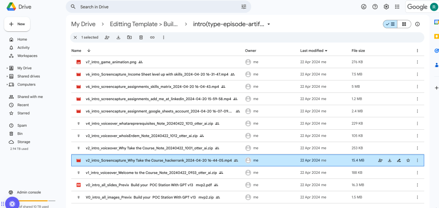This screenshot has width=439, height=208.
Task: Select v3_intro_voiceover_whoisErdem zip file
Action: point(248,136)
